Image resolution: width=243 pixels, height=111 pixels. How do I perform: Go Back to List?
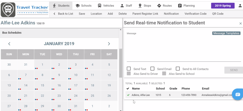[x=63, y=14]
